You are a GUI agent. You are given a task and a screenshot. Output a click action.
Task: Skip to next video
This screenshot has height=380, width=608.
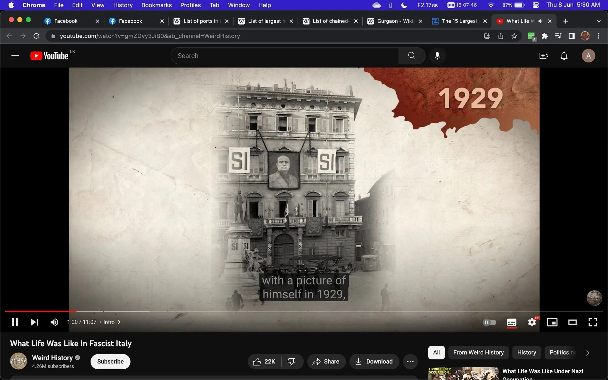(35, 322)
